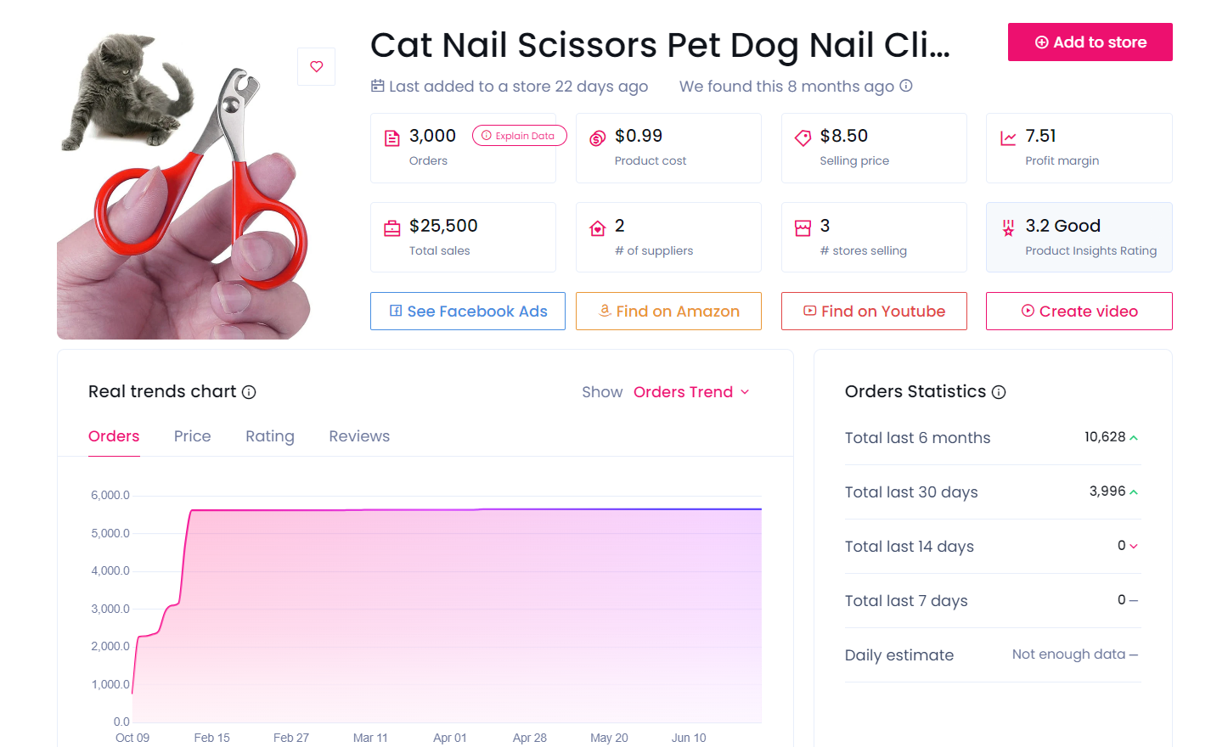
Task: Click the Orders Statistics info icon
Action: [x=999, y=392]
